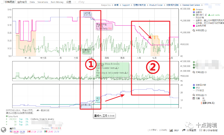The image size is (224, 135).
Task: Open the Variations tab
Action: tap(43, 2)
